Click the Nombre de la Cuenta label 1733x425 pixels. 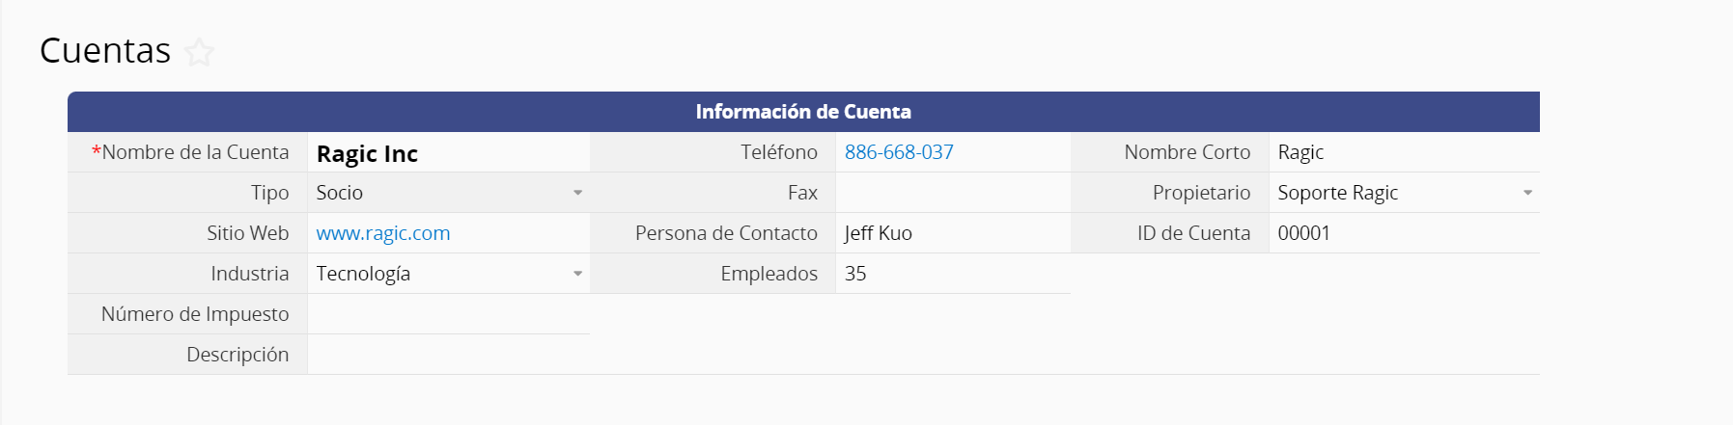190,152
